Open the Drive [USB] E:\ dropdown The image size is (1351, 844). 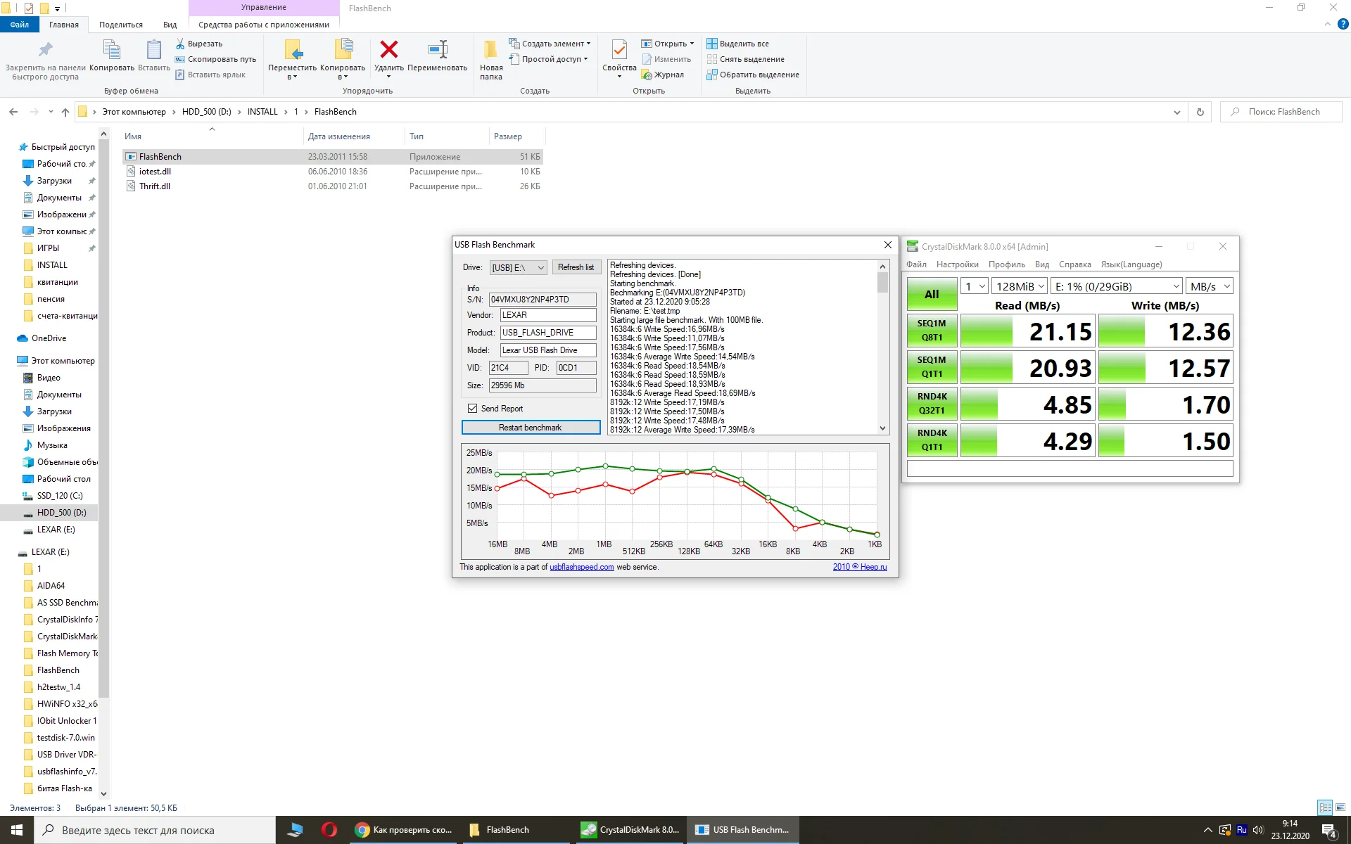[x=518, y=268]
